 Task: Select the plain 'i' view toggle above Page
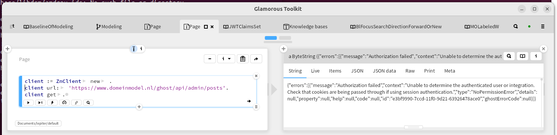click(141, 49)
